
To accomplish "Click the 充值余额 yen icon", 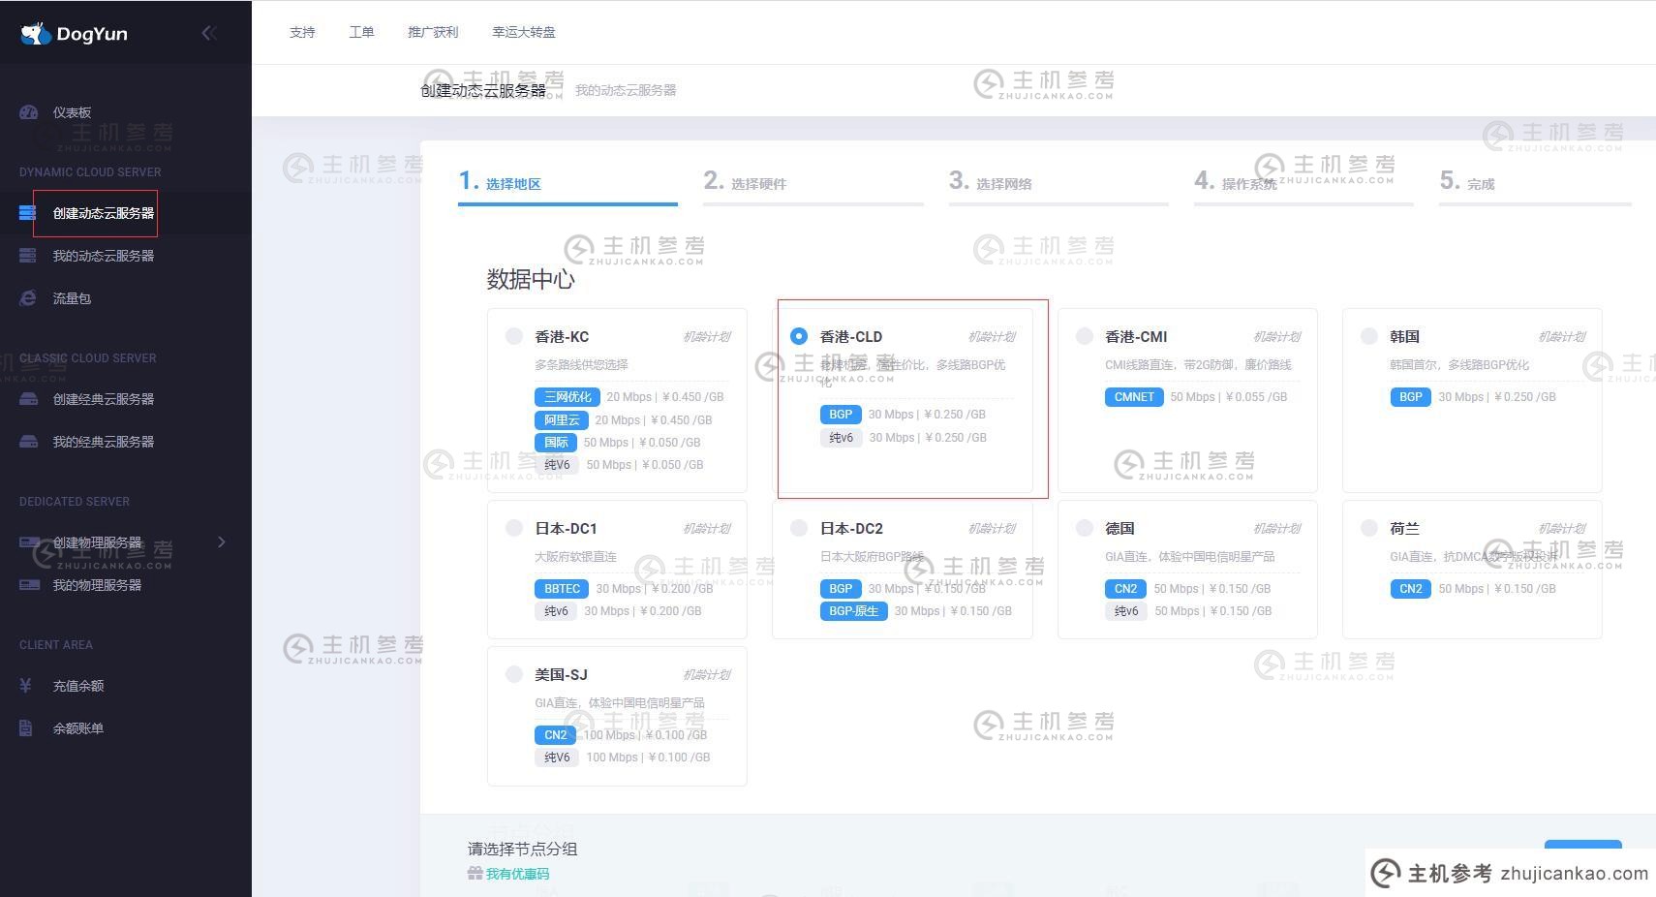I will 26,686.
